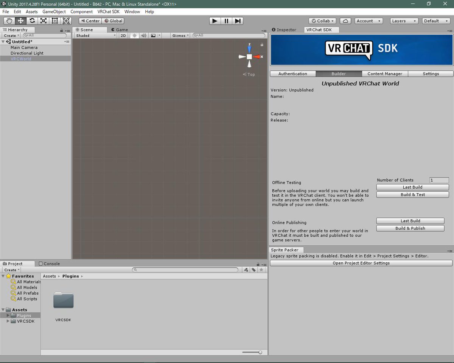
Task: Open the Content Manager tab
Action: point(385,74)
